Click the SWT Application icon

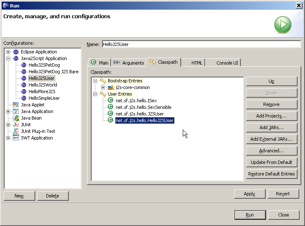click(16, 138)
